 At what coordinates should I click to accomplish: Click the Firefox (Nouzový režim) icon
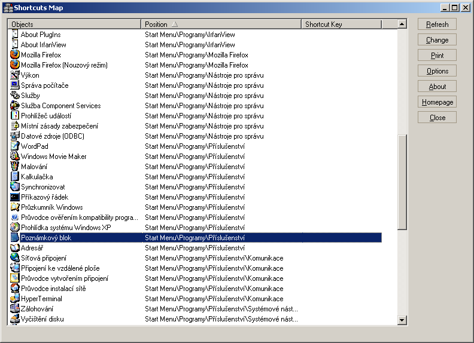(15, 65)
